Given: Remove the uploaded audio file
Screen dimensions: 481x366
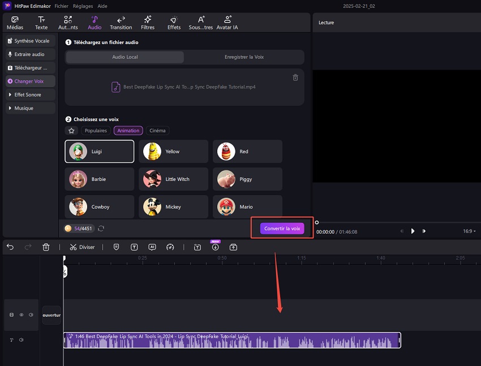Looking at the screenshot, I should 295,77.
